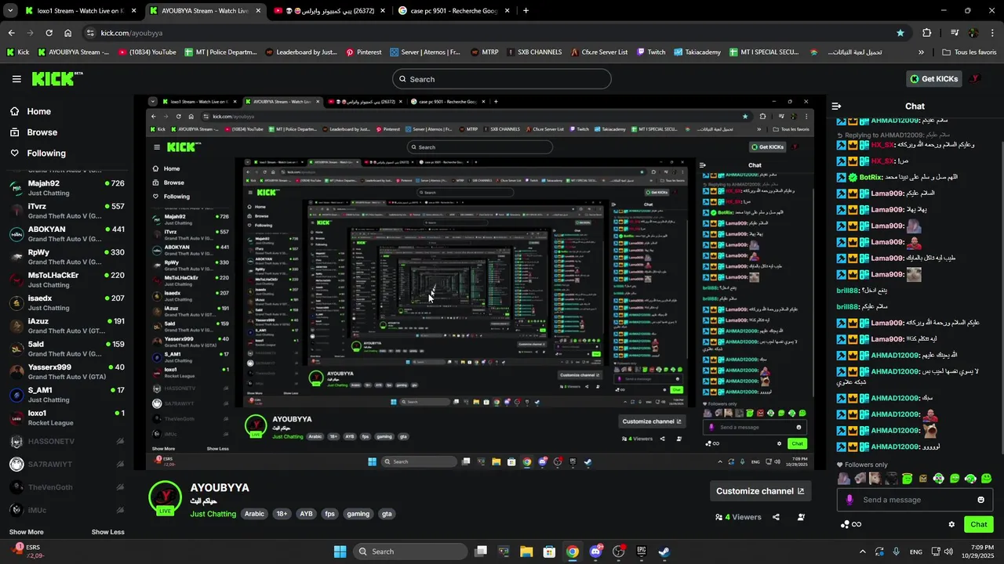The height and width of the screenshot is (564, 1004).
Task: Open offline TheVenGoth channel in the outermost sidebar
Action: pyautogui.click(x=67, y=487)
